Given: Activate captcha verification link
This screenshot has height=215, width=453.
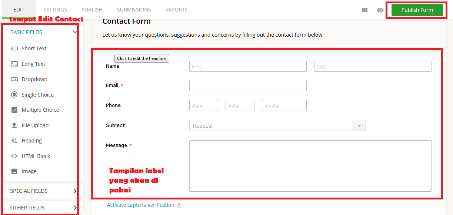Looking at the screenshot, I should point(140,205).
